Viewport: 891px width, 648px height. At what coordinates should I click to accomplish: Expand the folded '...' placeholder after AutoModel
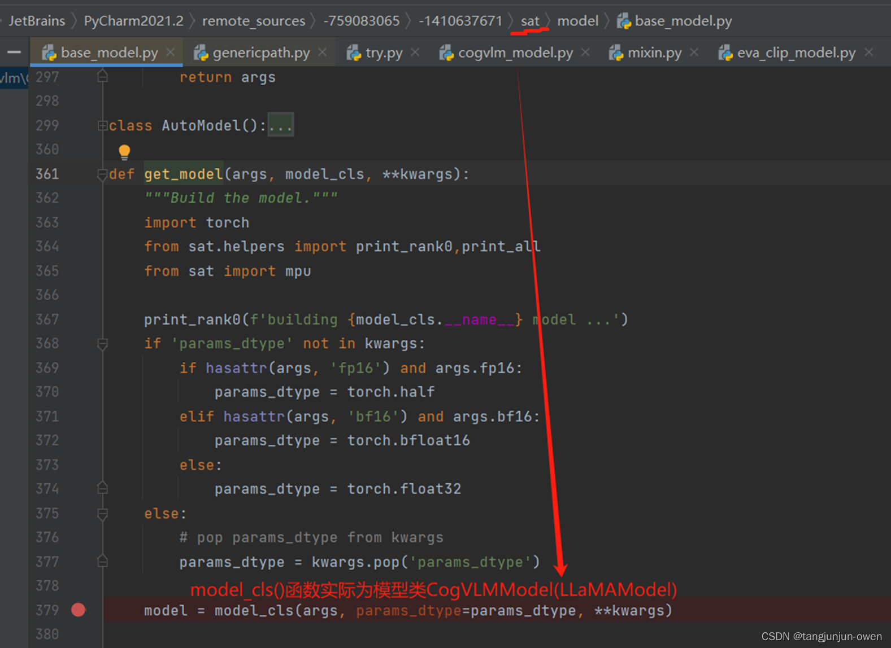pyautogui.click(x=280, y=125)
